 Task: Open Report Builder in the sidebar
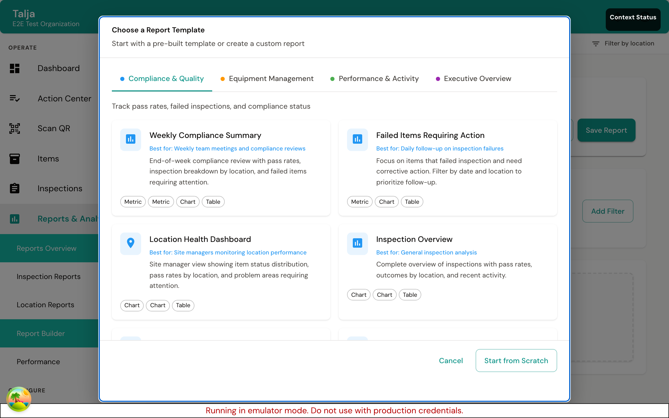[49, 333]
